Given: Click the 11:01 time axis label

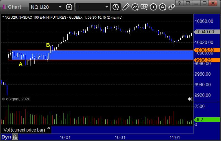Looking at the screenshot, I should 175,137.
